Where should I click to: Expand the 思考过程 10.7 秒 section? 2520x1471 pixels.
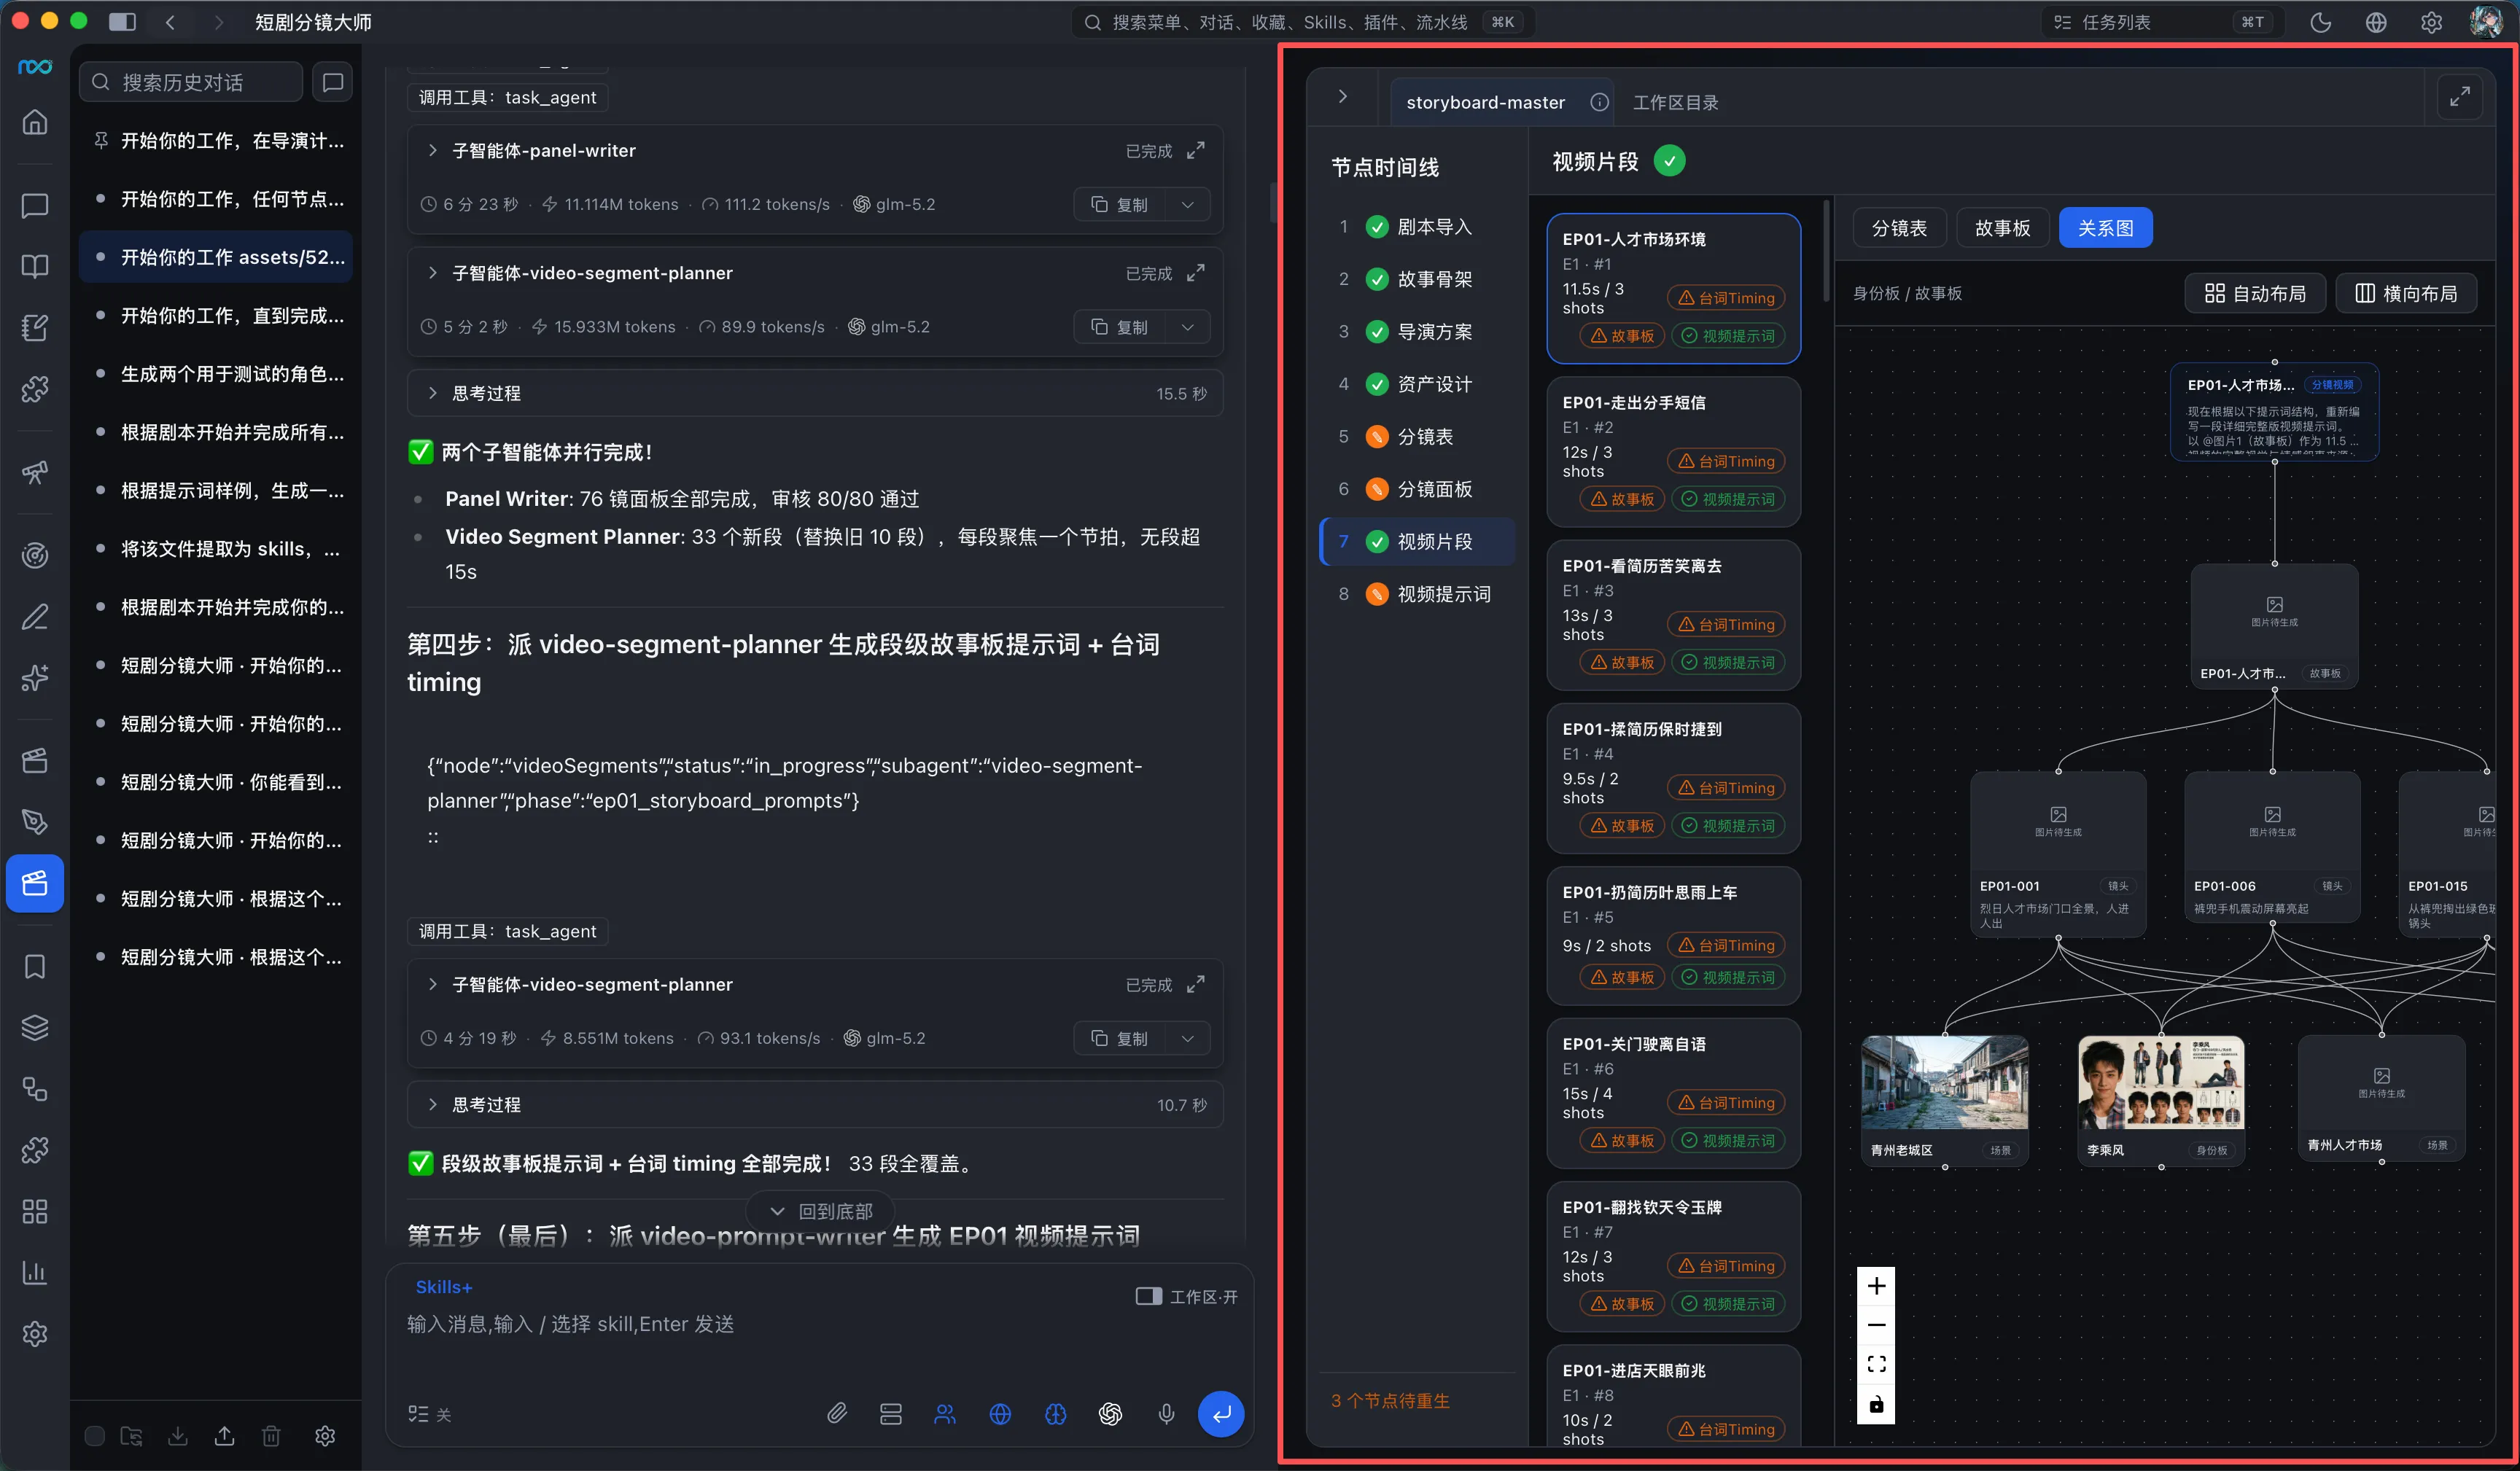815,1104
